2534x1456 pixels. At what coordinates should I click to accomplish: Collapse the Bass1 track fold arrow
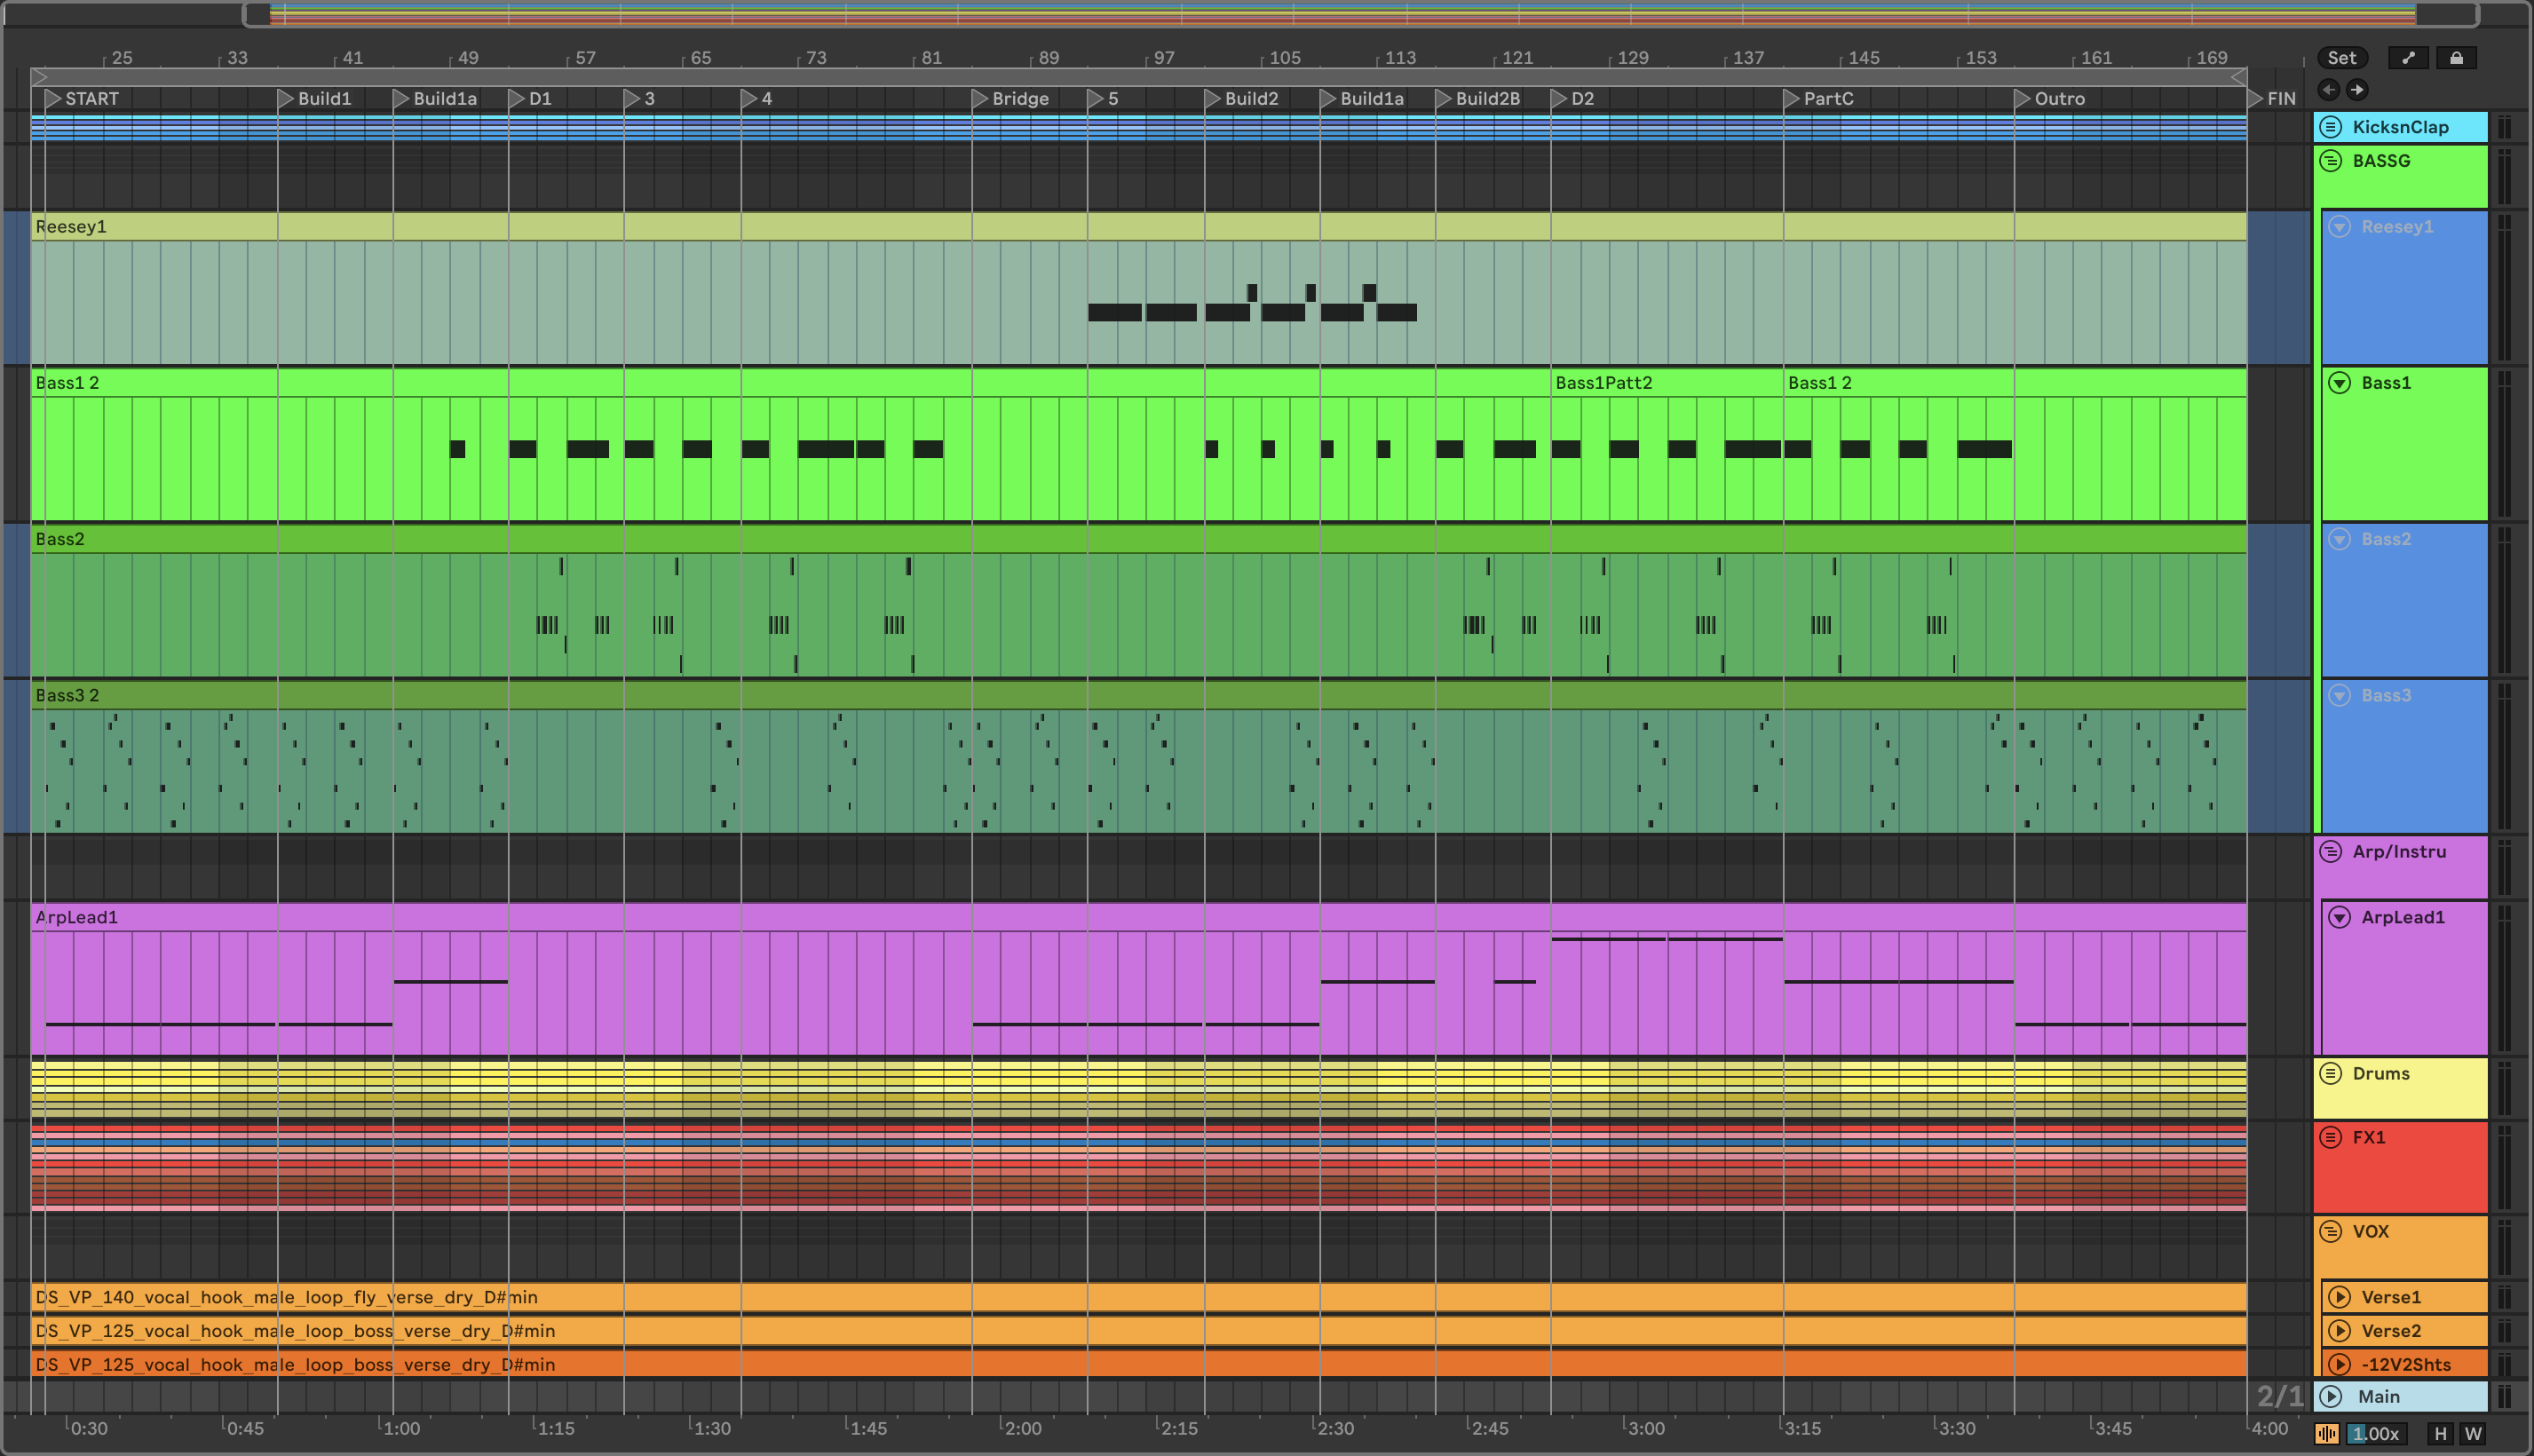(2339, 383)
